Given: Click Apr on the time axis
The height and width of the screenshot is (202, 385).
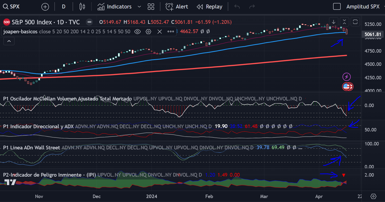Looking at the screenshot, I should pyautogui.click(x=319, y=196).
